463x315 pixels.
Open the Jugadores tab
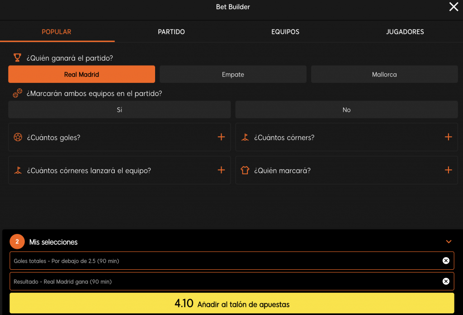coord(405,32)
